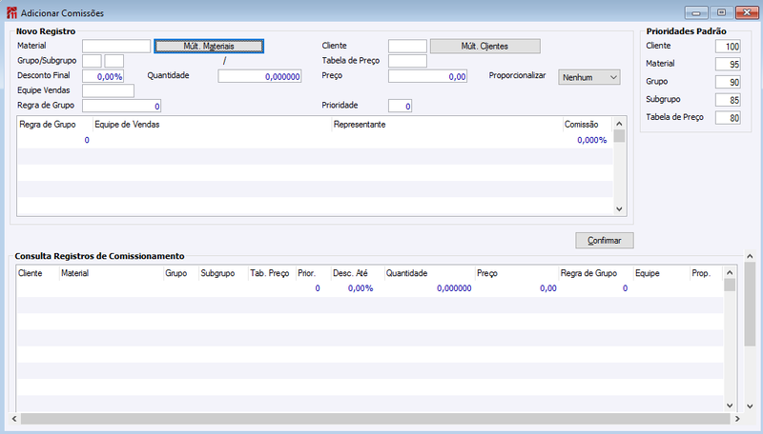Focus the Equipe Vendas input field
The width and height of the screenshot is (763, 434).
[x=108, y=90]
